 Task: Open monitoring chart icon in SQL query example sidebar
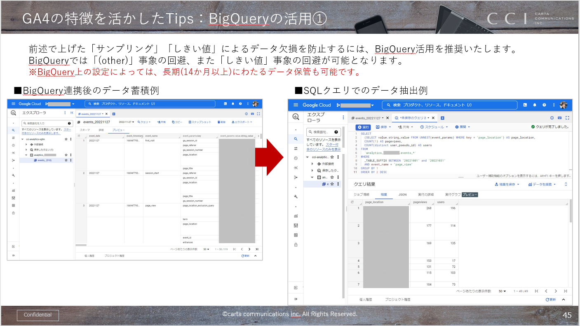click(x=296, y=216)
